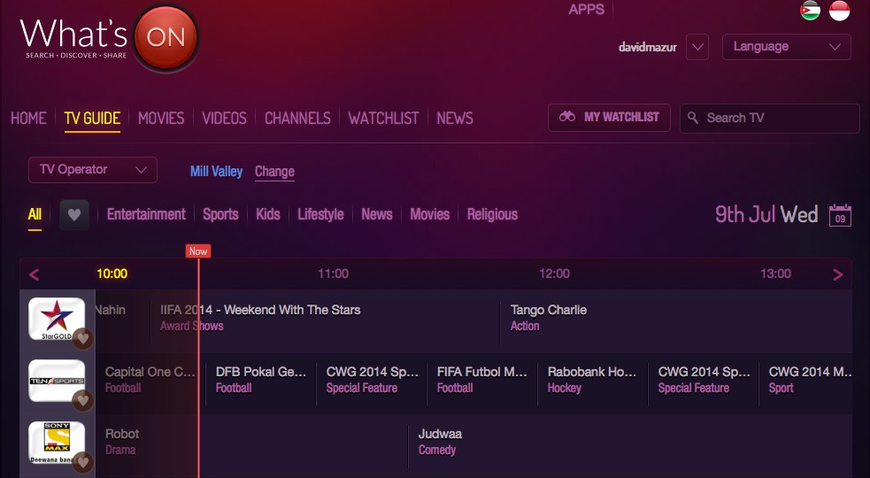870x478 pixels.
Task: Click the Now timeline marker
Action: [x=198, y=251]
